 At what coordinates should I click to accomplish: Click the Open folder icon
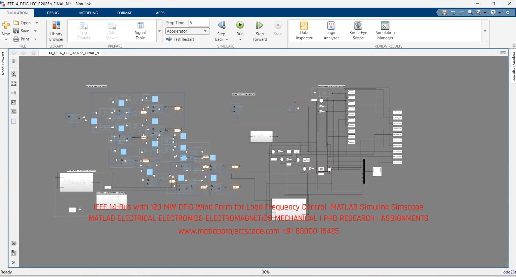[16, 23]
